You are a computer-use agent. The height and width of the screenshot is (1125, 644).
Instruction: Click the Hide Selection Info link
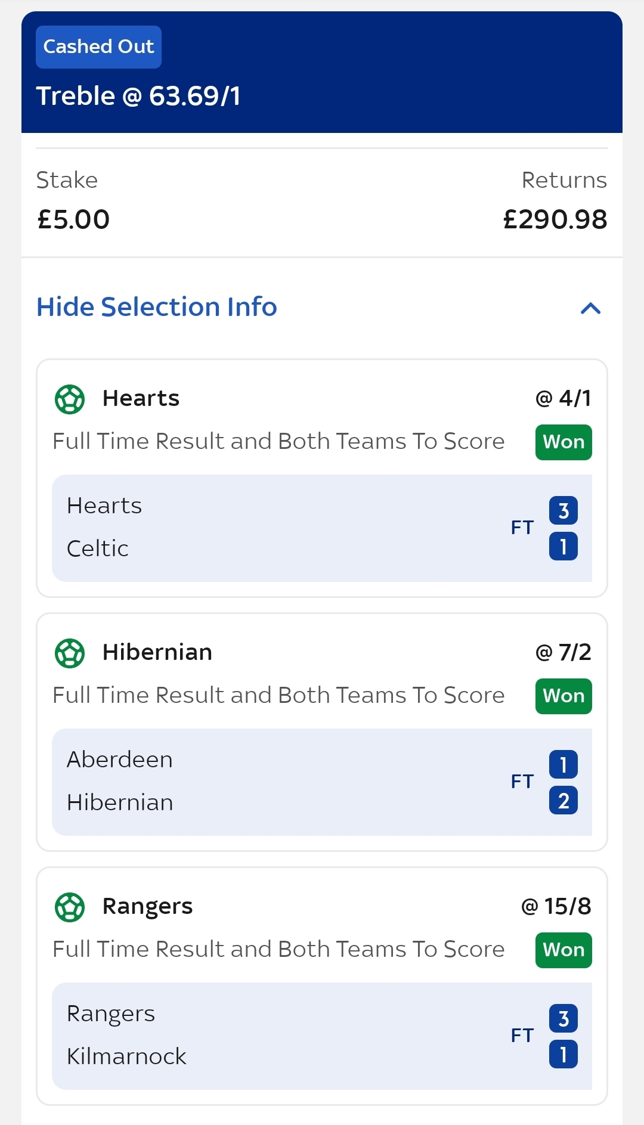click(157, 307)
